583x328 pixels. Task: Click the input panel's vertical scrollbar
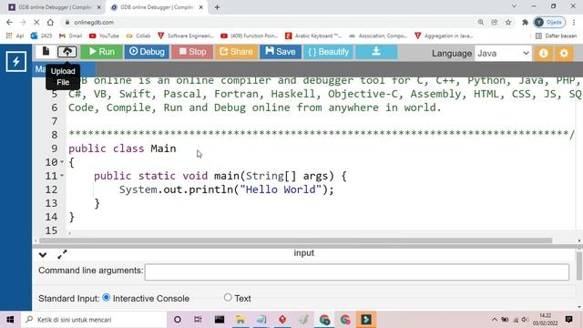(579, 265)
